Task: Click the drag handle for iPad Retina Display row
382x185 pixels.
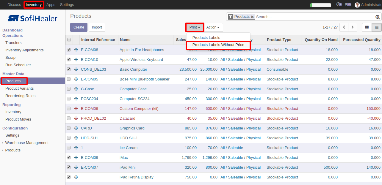Action: pyautogui.click(x=76, y=177)
